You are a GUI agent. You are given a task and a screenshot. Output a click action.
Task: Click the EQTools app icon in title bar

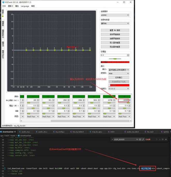tap(3, 2)
